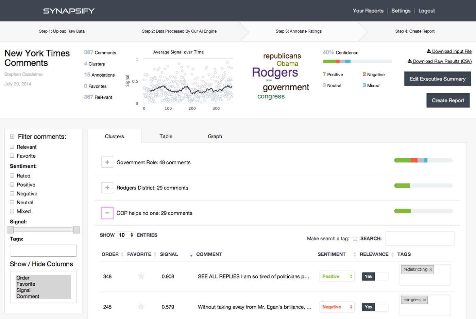Image resolution: width=476 pixels, height=319 pixels.
Task: Star comment 245 as favorite
Action: tap(141, 307)
